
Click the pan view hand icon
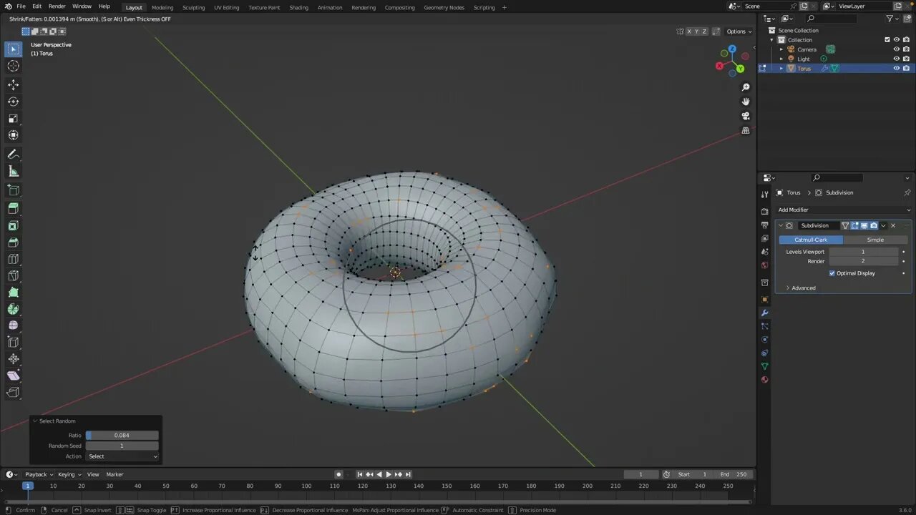746,102
